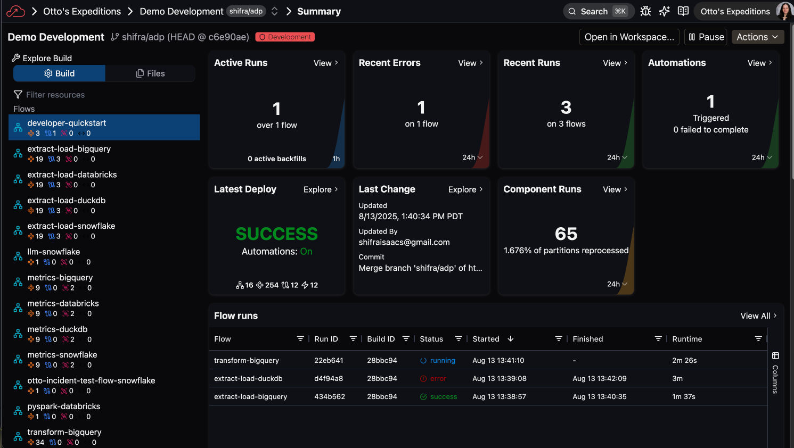Open the Columns side panel icon
The image size is (794, 448).
pos(775,356)
